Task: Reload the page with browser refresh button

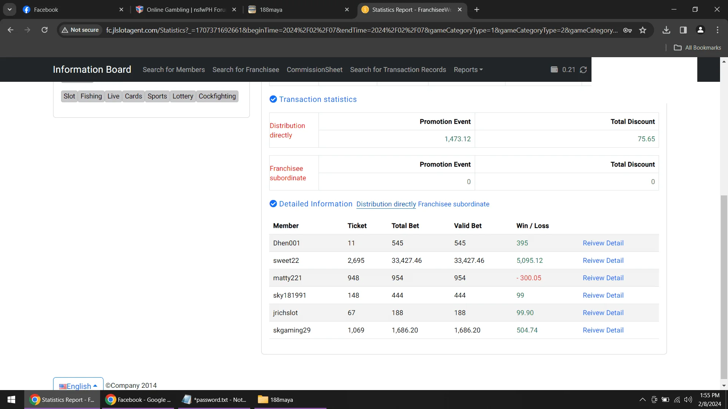Action: [x=44, y=30]
